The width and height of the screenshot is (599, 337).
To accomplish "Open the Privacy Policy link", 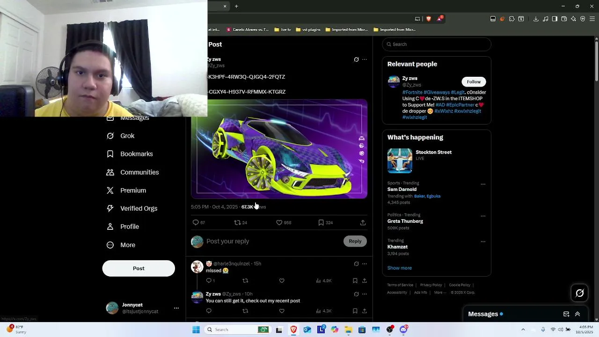I will click(x=431, y=285).
